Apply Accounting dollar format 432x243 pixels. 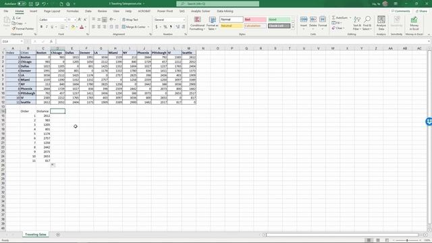point(156,27)
